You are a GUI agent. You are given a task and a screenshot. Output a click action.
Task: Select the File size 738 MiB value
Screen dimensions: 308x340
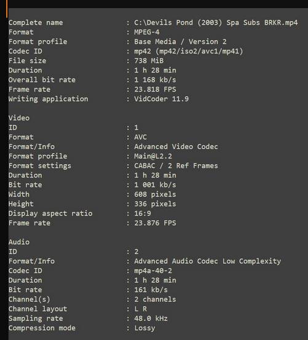tap(149, 61)
